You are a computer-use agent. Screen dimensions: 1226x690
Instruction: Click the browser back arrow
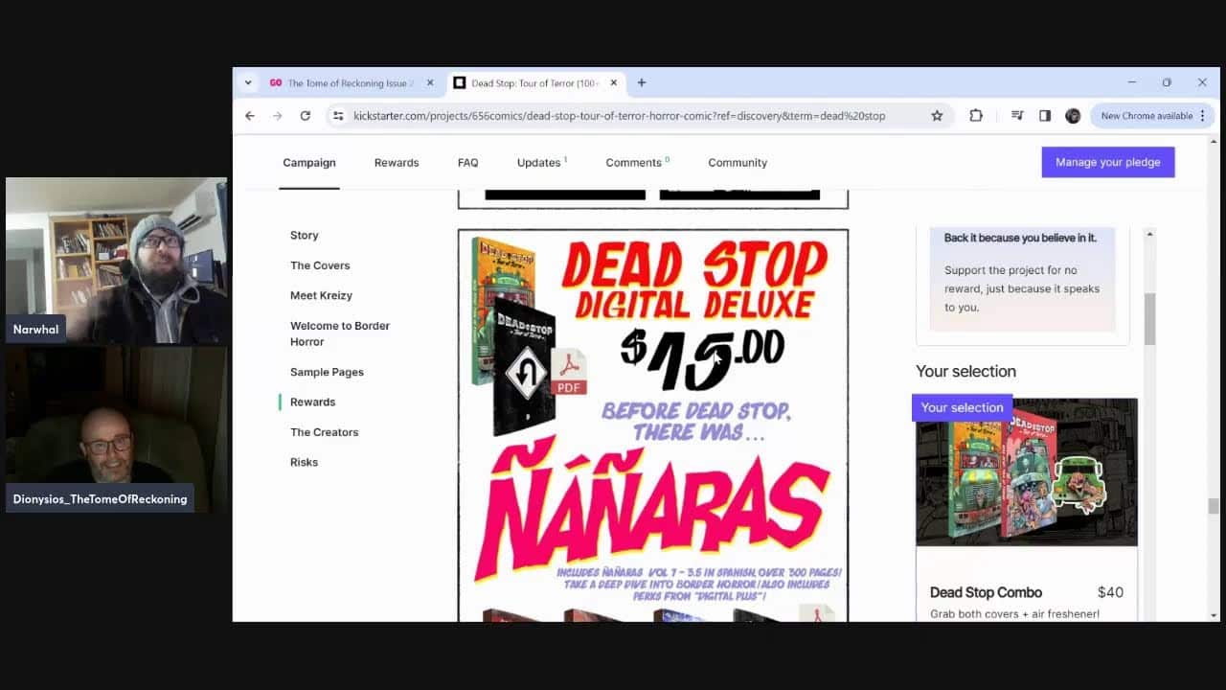pos(250,116)
